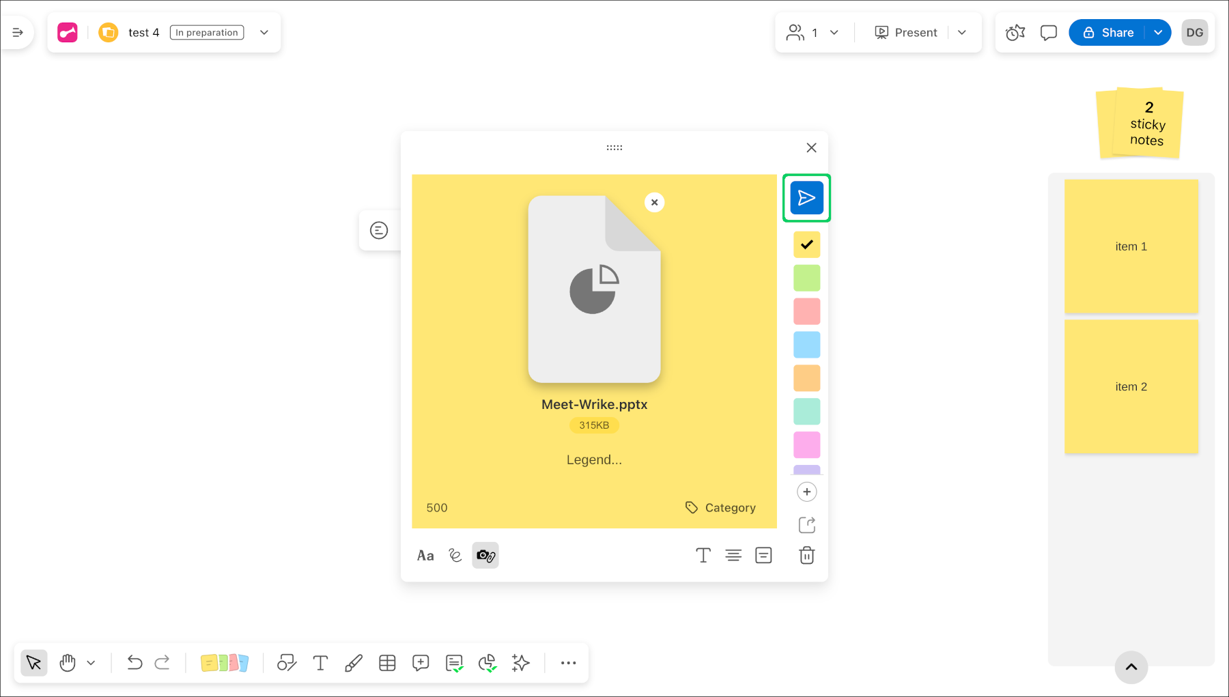
Task: Open the More options menu in the toolbar
Action: click(569, 662)
